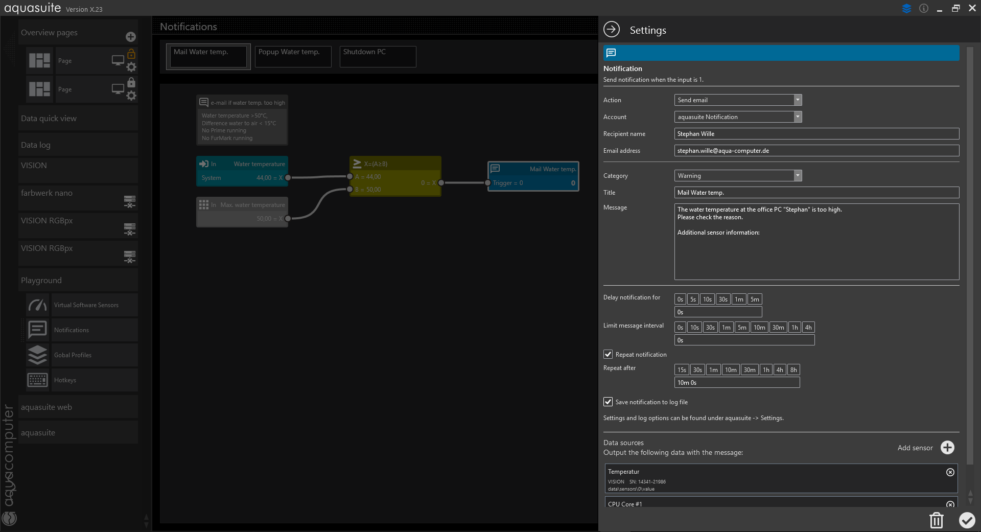Click the add overview page plus icon
Image resolution: width=981 pixels, height=532 pixels.
click(131, 37)
